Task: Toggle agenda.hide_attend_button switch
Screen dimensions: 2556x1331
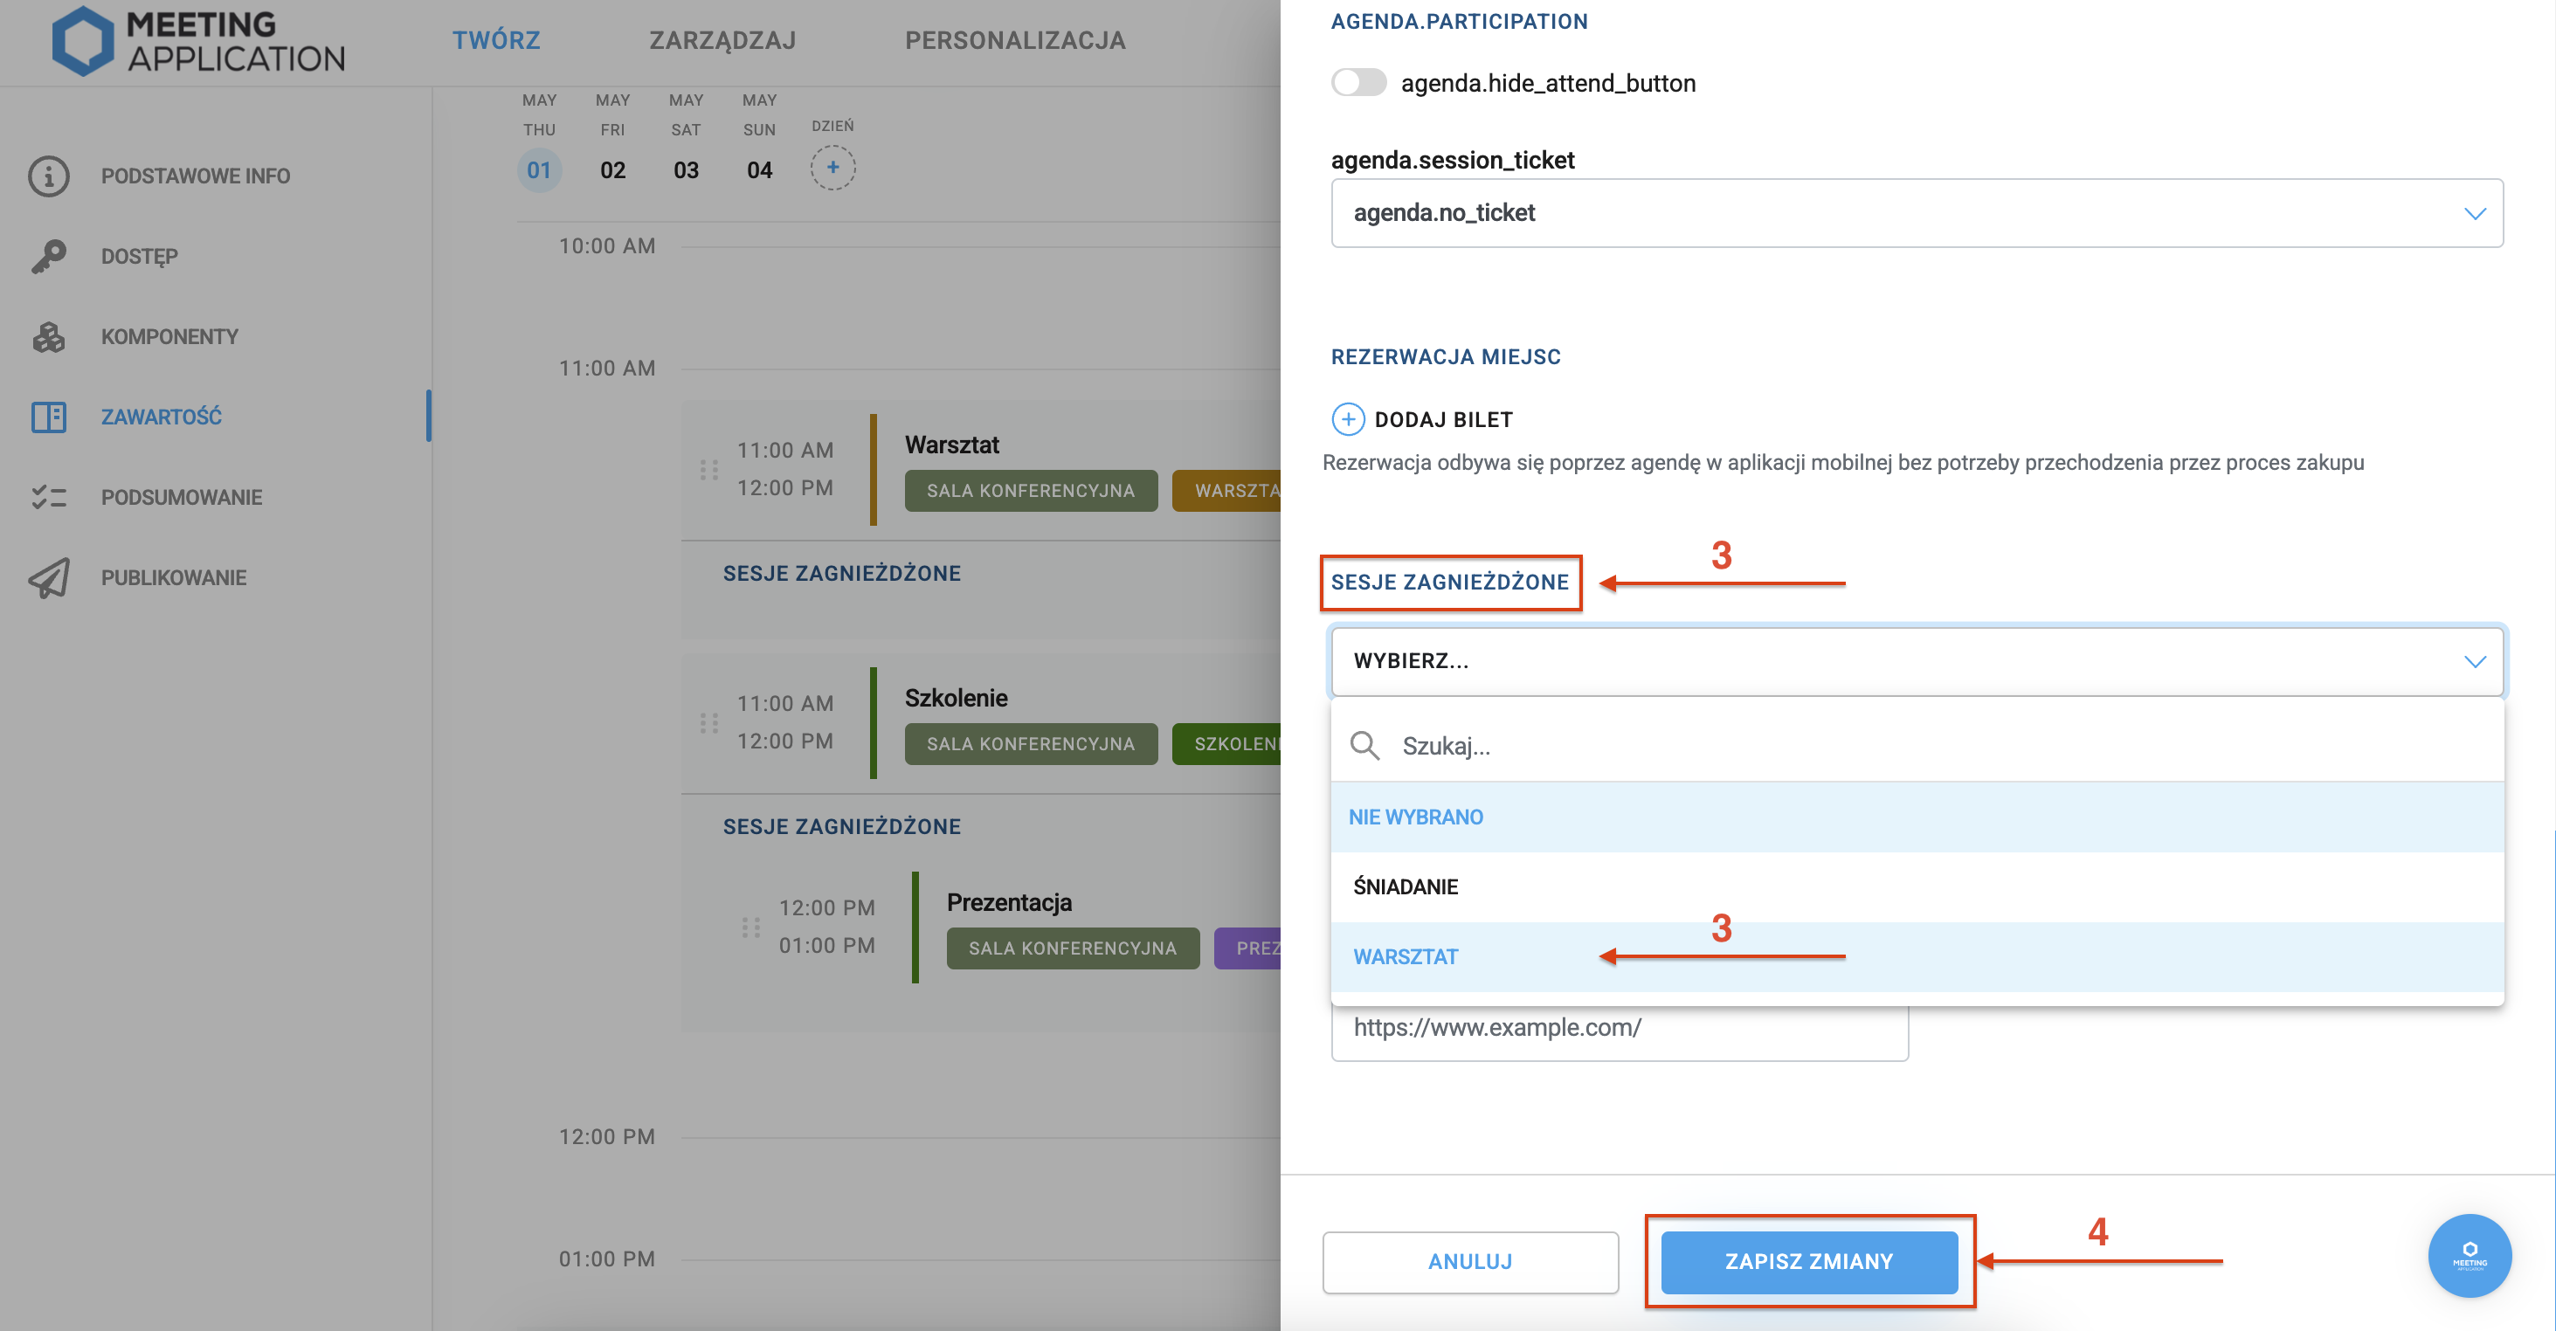Action: [1358, 82]
